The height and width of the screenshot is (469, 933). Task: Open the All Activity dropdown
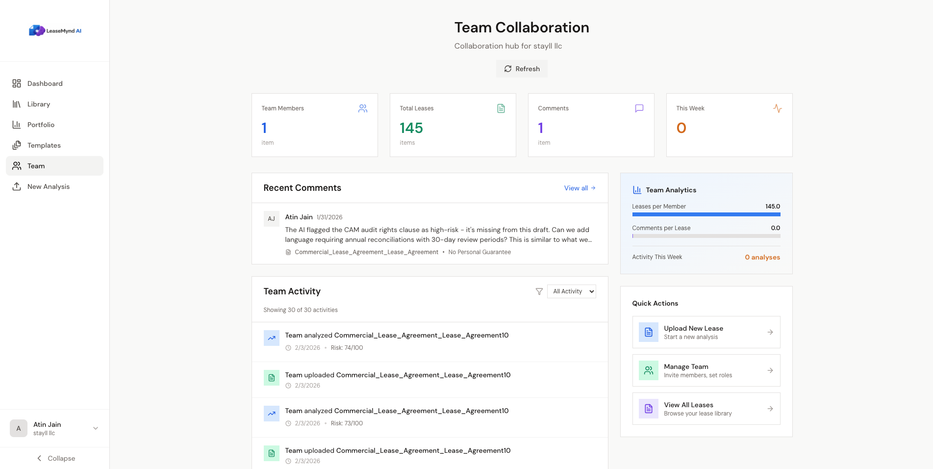click(571, 291)
